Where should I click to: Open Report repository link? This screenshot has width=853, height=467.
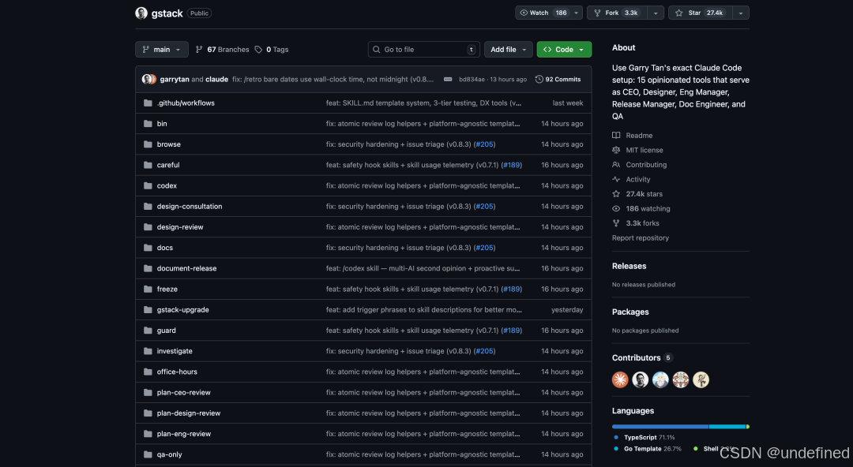(x=641, y=237)
